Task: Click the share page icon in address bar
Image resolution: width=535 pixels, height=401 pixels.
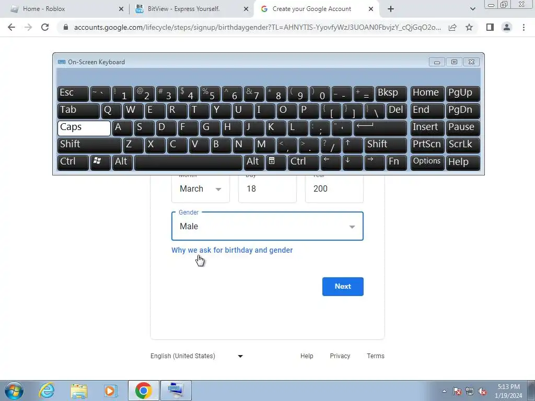Action: pyautogui.click(x=452, y=27)
